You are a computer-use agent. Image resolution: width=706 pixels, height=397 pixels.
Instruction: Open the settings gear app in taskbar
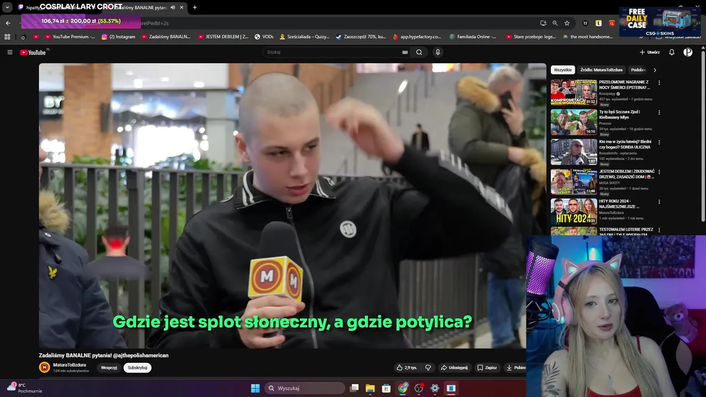[435, 388]
